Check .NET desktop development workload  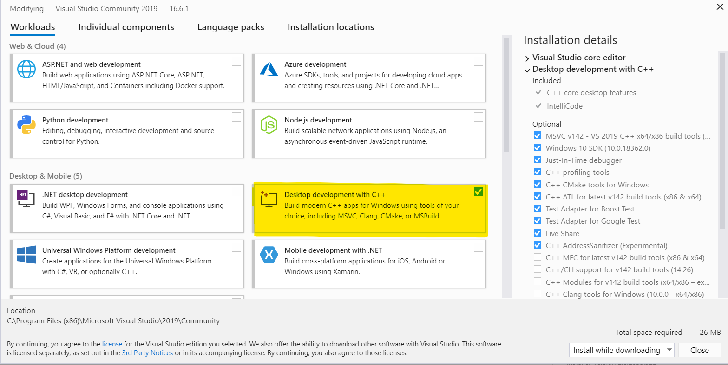[x=236, y=192]
